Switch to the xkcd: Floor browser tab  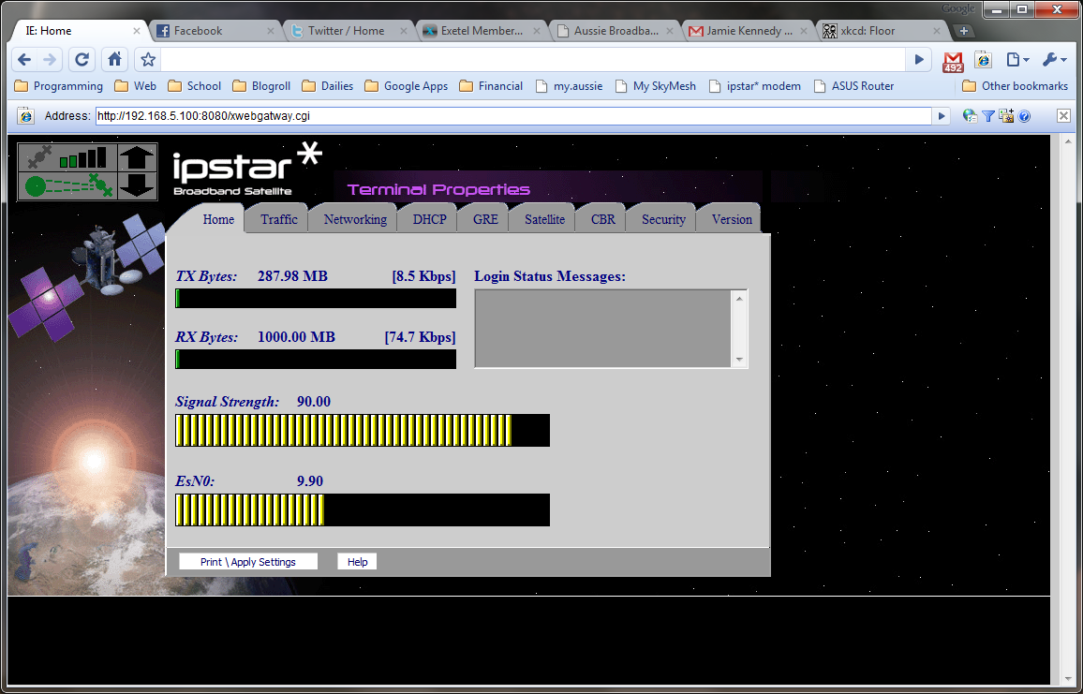pyautogui.click(x=882, y=31)
